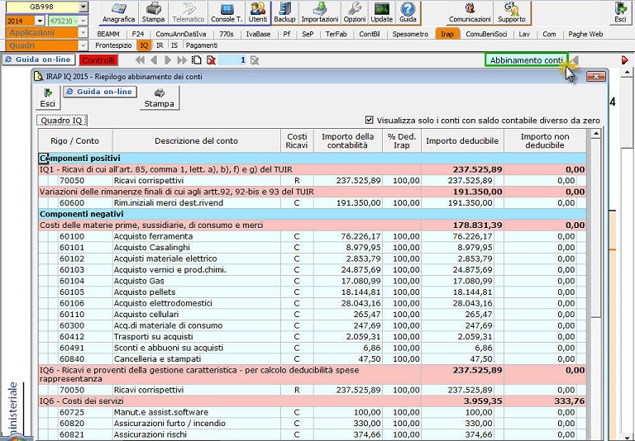
Task: Open the Guida help icon in the toolbar
Action: tap(408, 13)
